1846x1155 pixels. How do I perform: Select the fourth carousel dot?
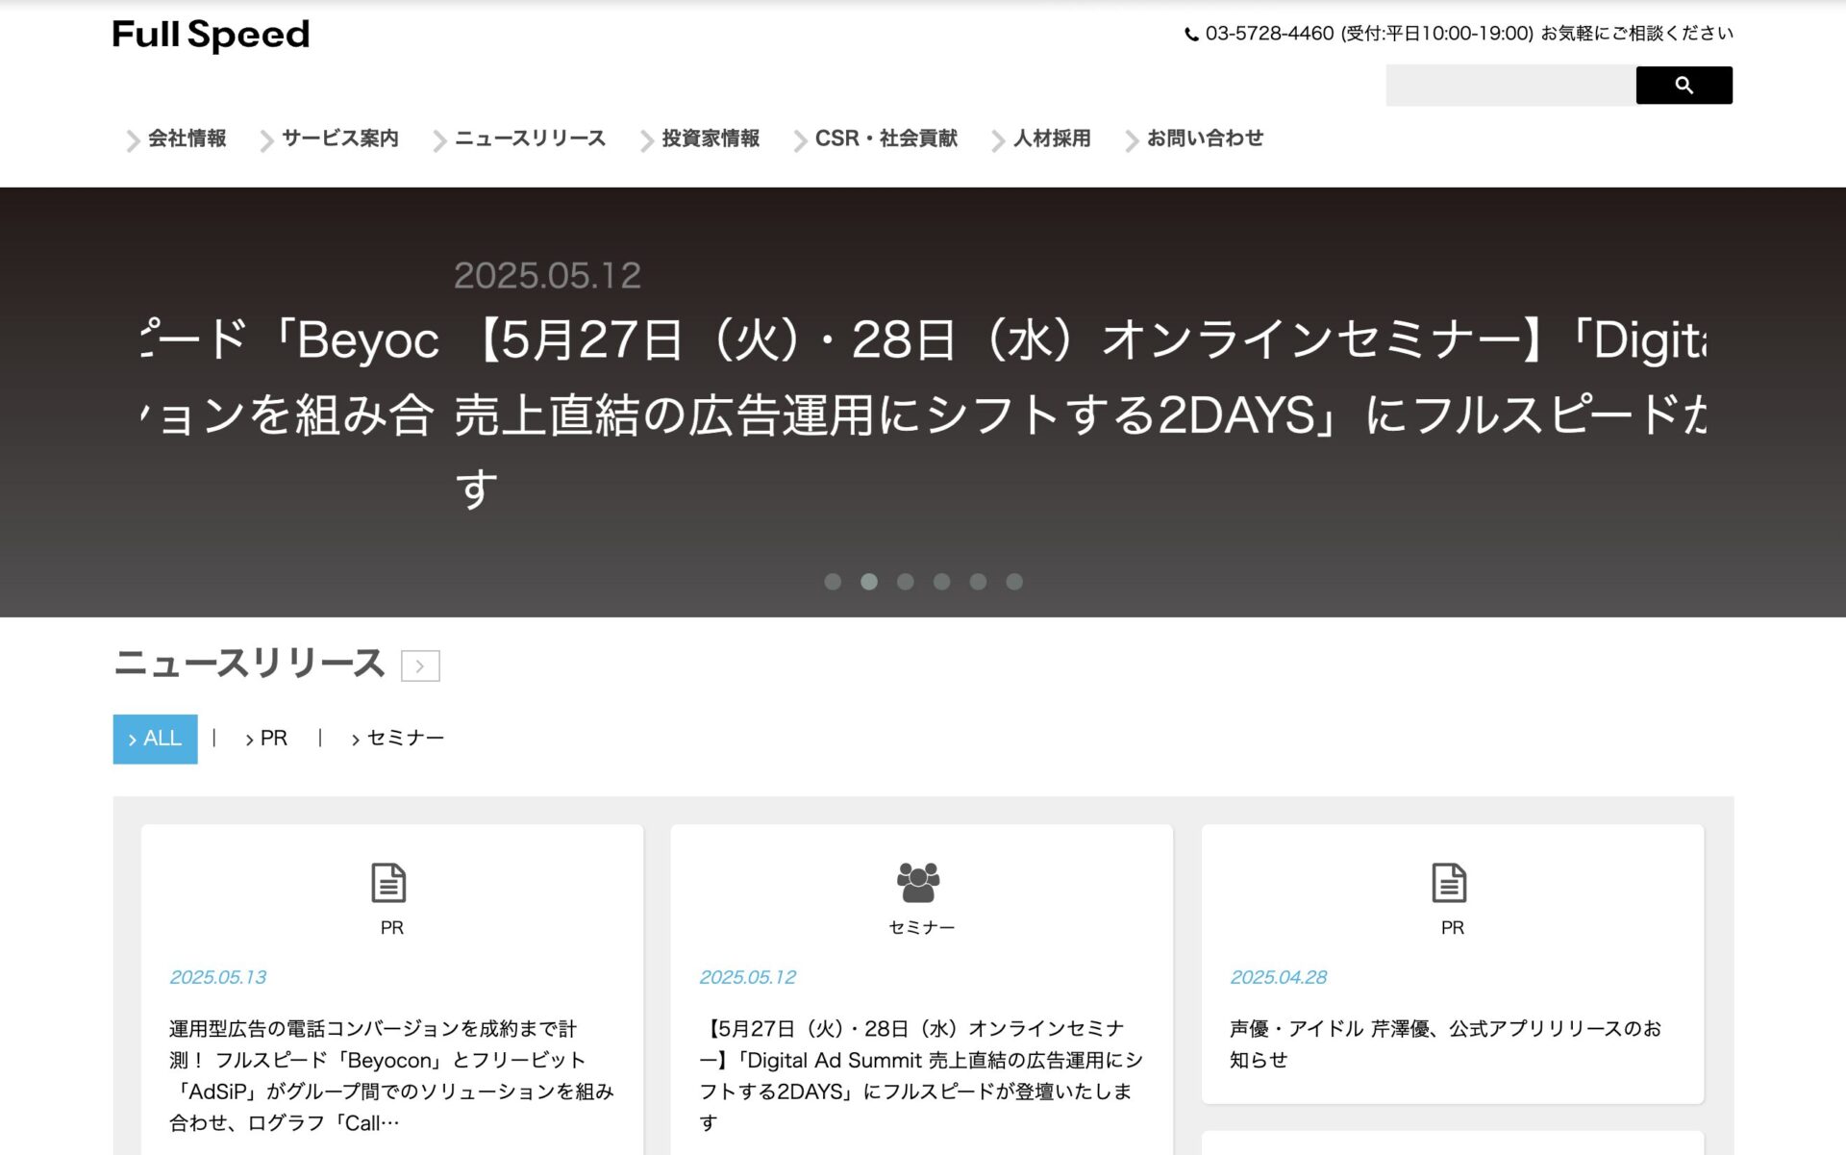tap(942, 582)
